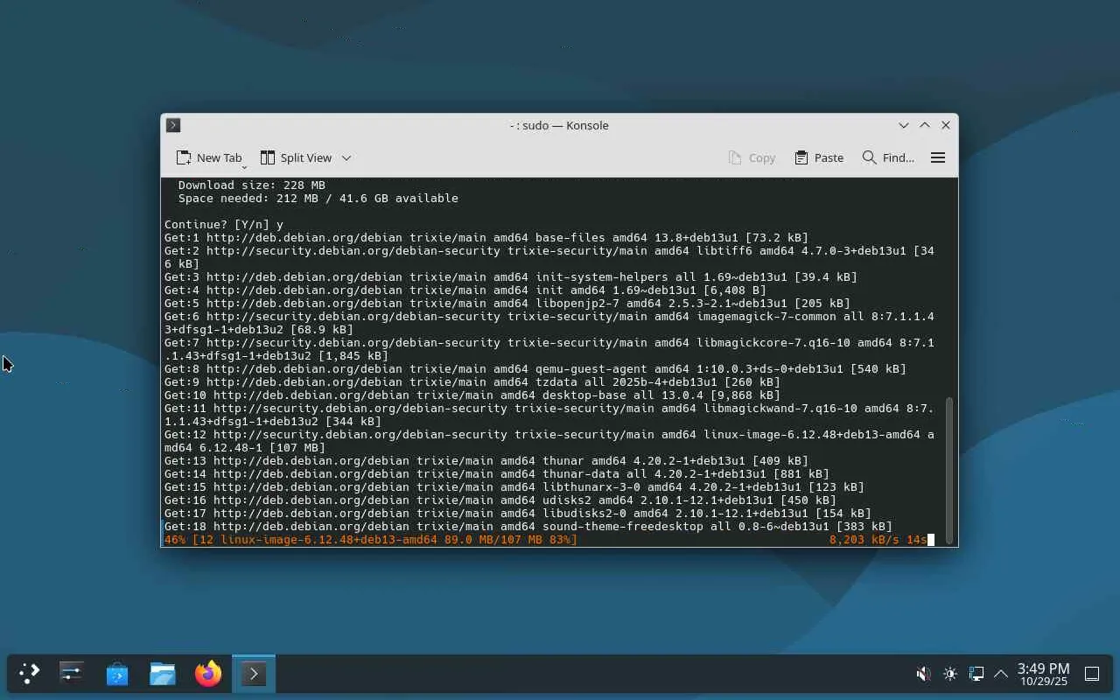
Task: Click the Get:14 thunar-data line
Action: coord(497,474)
